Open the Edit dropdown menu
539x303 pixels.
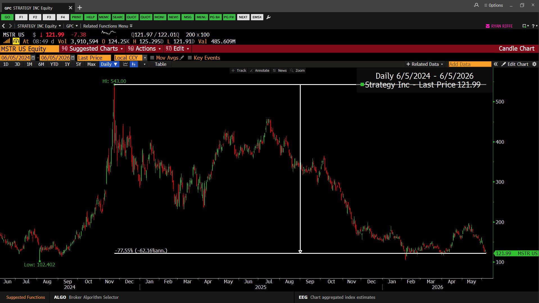178,49
